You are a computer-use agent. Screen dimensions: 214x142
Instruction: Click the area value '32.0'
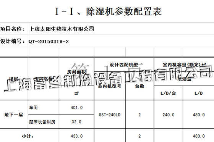tap(76, 122)
